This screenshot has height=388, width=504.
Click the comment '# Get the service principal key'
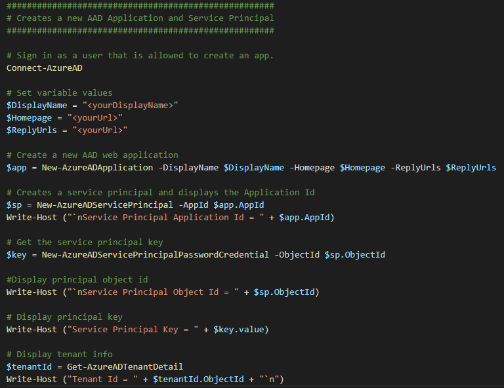[85, 242]
